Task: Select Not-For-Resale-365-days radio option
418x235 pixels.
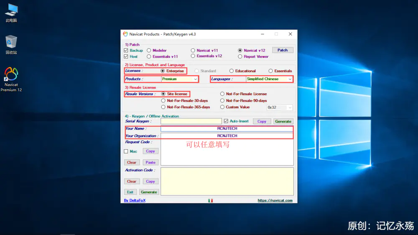Action: 163,107
